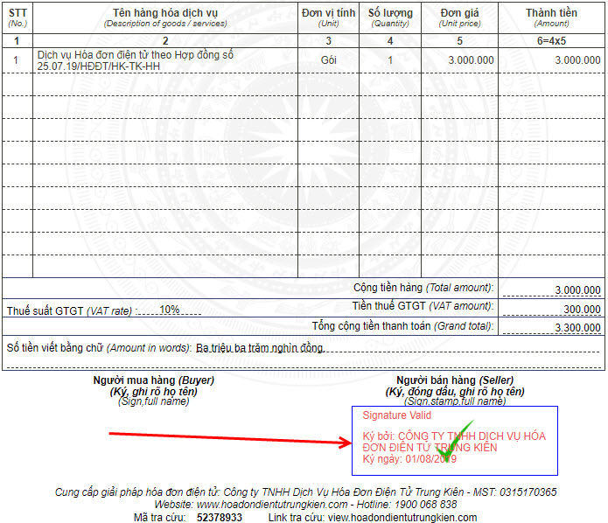Image resolution: width=608 pixels, height=523 pixels.
Task: Click the red arrow pointing to signature
Action: coord(227,437)
